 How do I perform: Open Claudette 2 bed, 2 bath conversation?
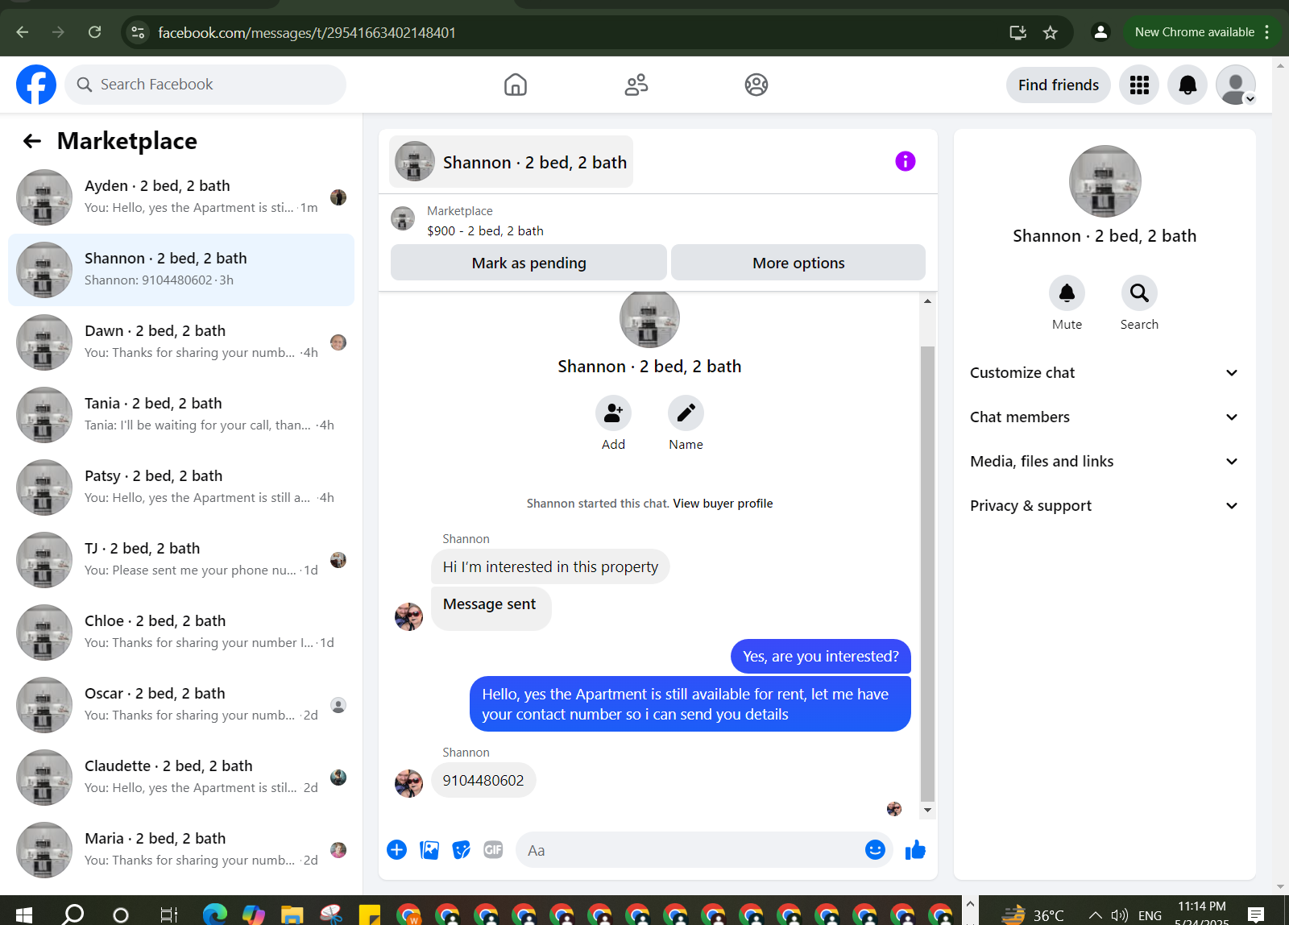[181, 778]
